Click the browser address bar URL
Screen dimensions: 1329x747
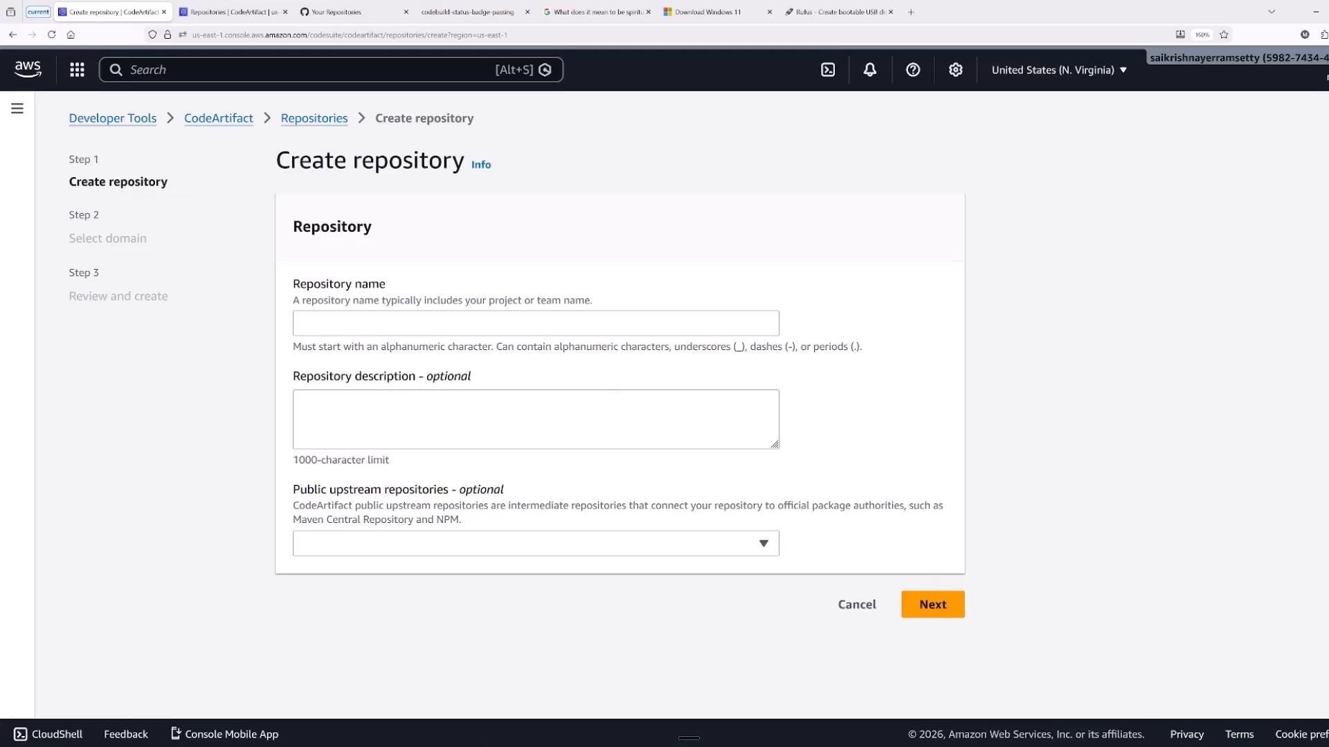click(350, 35)
